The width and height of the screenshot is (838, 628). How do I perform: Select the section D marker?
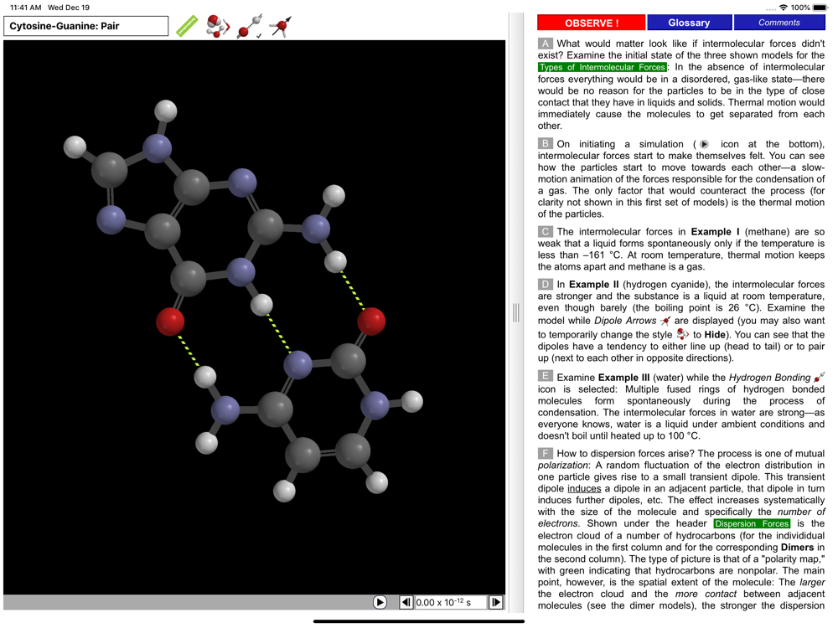click(546, 285)
